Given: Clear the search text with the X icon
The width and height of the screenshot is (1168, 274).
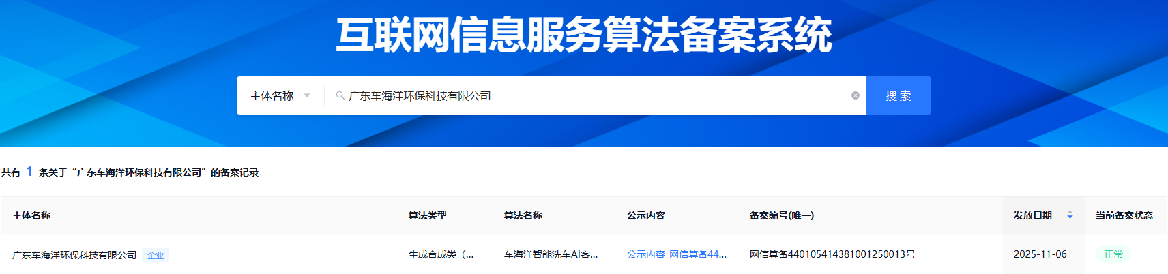Looking at the screenshot, I should (x=855, y=95).
